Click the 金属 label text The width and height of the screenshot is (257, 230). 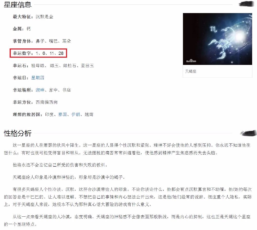pyautogui.click(x=17, y=29)
